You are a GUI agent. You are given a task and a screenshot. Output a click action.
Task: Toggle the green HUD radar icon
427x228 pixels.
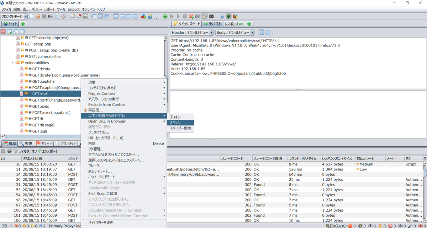(228, 16)
